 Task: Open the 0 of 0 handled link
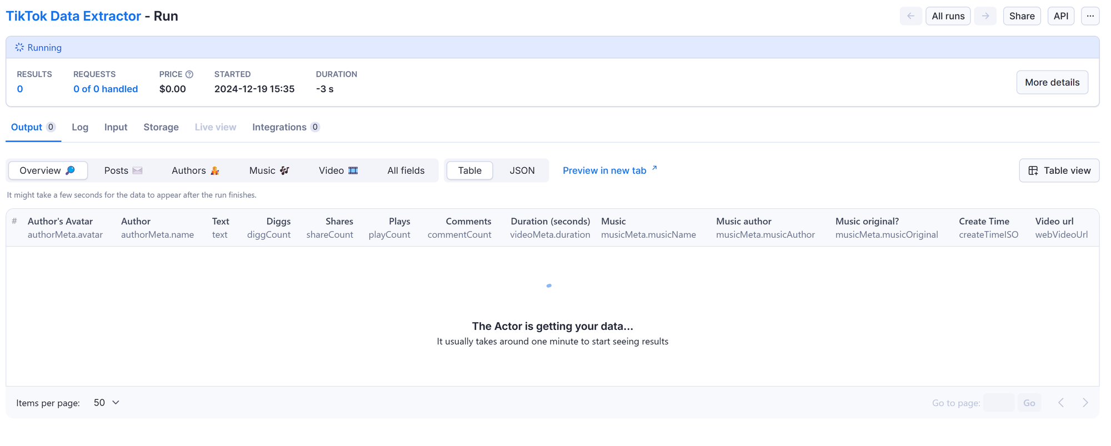106,89
